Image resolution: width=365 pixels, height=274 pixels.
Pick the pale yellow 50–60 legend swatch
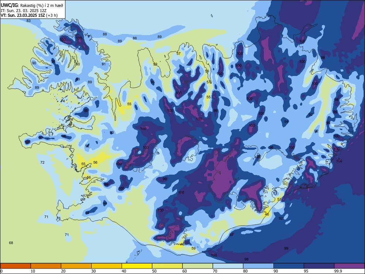(167, 266)
